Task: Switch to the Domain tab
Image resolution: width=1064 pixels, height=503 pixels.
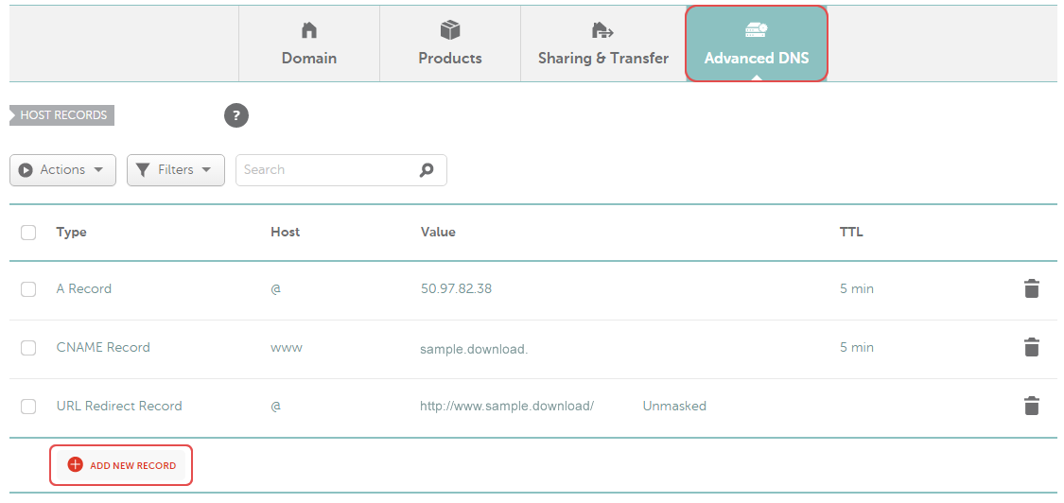Action: pos(308,44)
